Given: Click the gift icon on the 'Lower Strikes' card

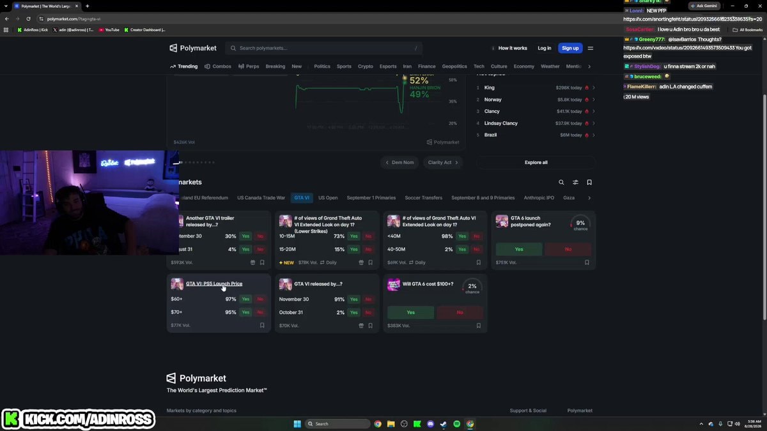Looking at the screenshot, I should pyautogui.click(x=361, y=262).
